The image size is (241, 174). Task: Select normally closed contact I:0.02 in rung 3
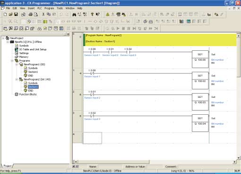point(92,116)
